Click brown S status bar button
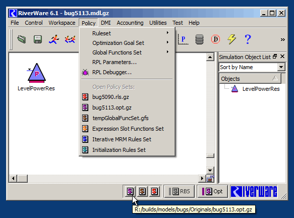 (142, 191)
